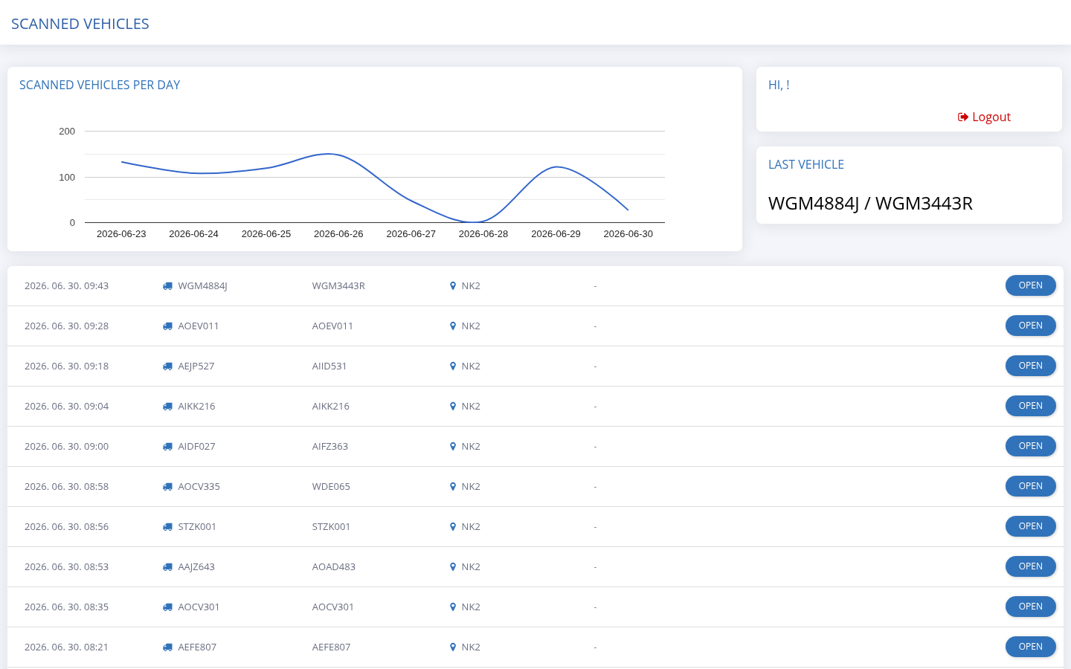Image resolution: width=1071 pixels, height=669 pixels.
Task: Open the AEFE807 vehicle entry
Action: (1030, 647)
